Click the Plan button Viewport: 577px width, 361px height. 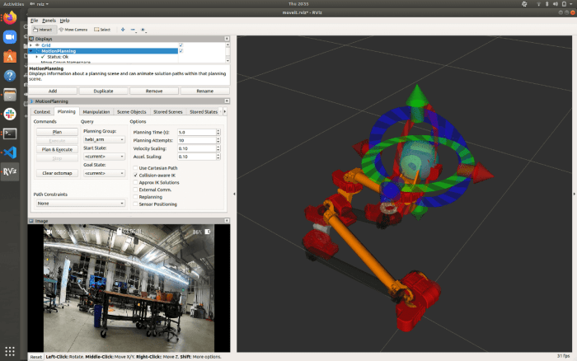point(57,132)
